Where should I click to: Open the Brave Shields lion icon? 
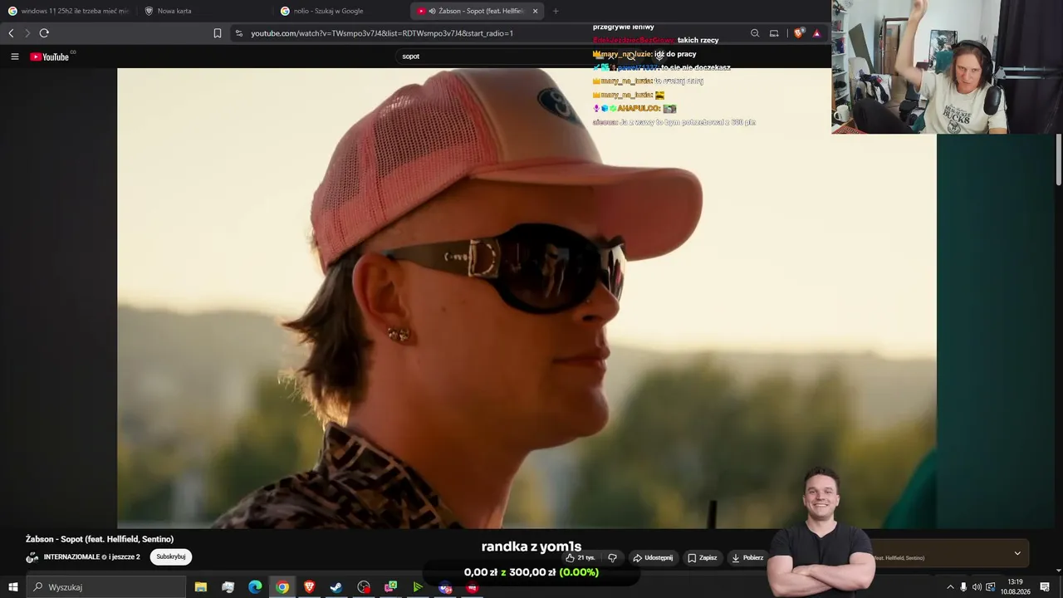pos(799,33)
